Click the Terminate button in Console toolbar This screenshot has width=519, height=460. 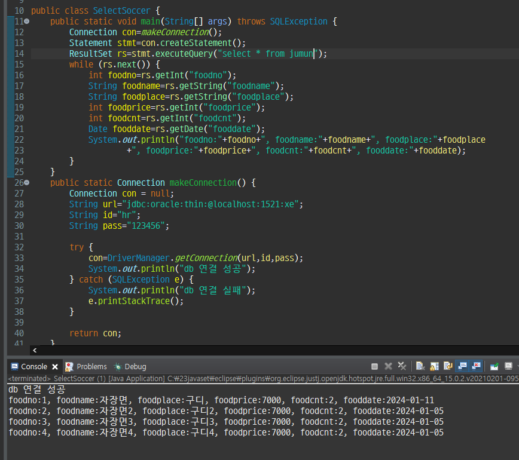click(x=375, y=366)
